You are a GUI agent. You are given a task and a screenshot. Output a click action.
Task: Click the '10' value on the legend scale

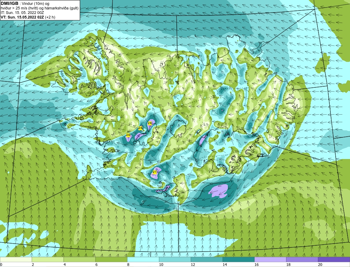point(161,265)
